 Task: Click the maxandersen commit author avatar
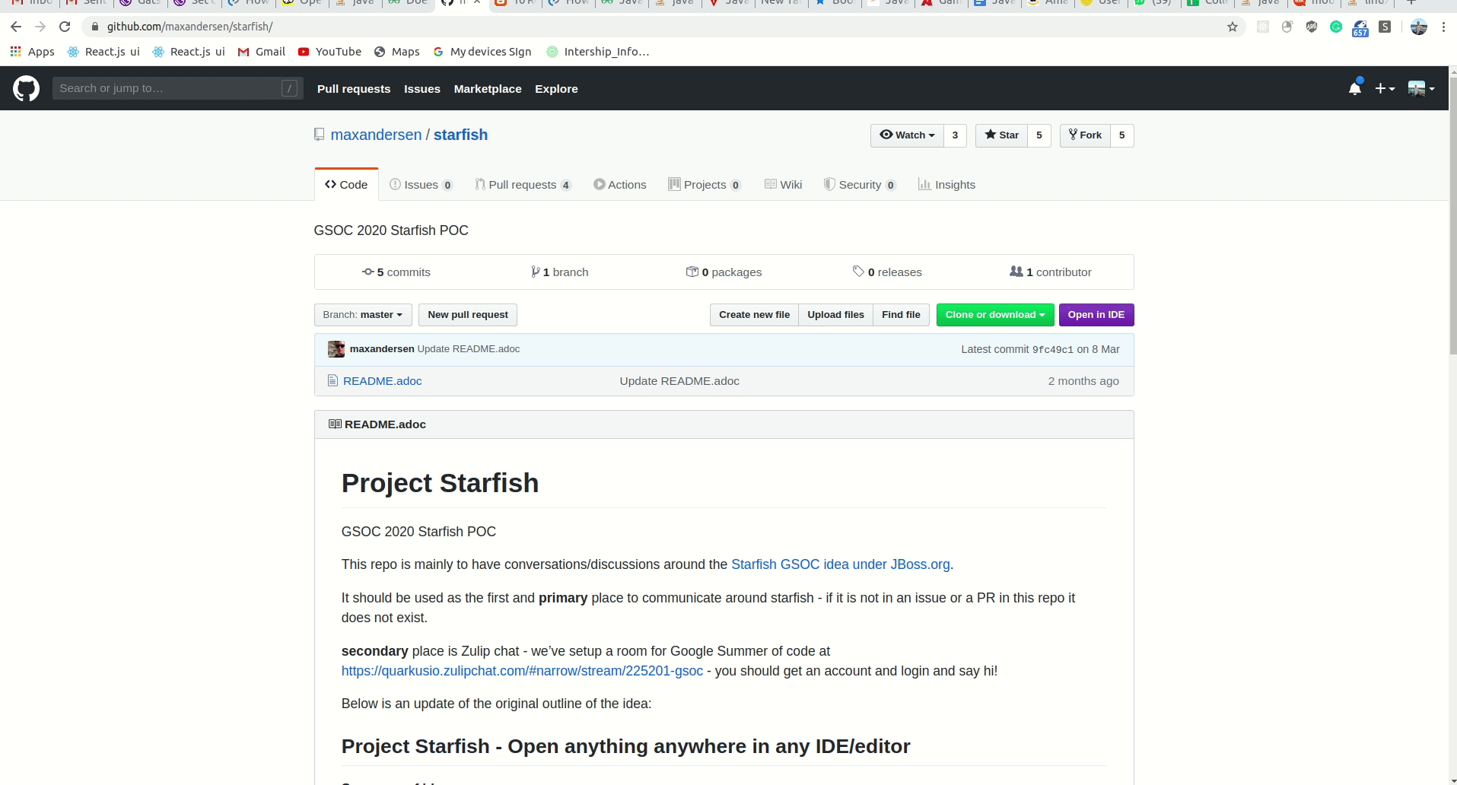tap(336, 349)
